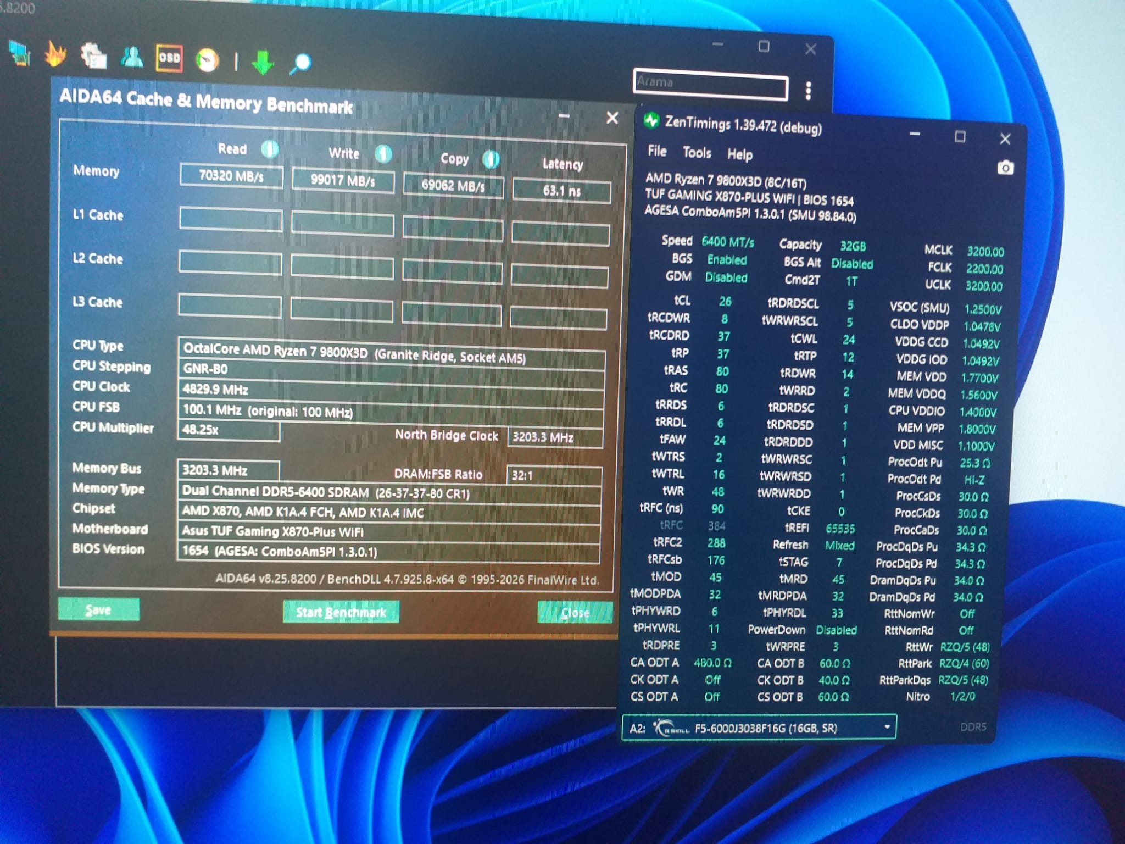1125x844 pixels.
Task: Click the Capacity value 32GB
Action: 853,246
